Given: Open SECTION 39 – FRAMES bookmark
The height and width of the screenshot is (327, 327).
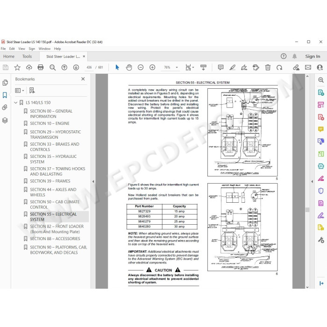Looking at the screenshot, I should pos(50,181).
